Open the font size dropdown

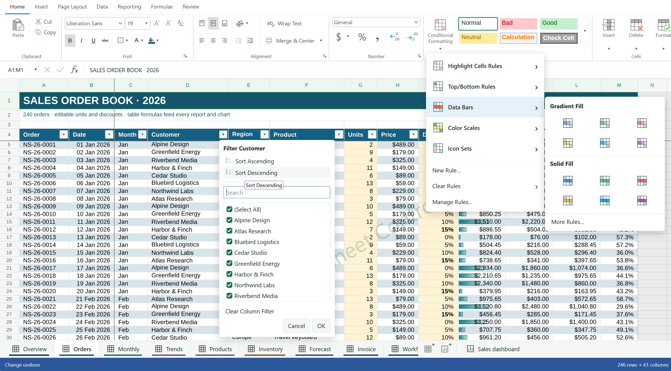[146, 23]
